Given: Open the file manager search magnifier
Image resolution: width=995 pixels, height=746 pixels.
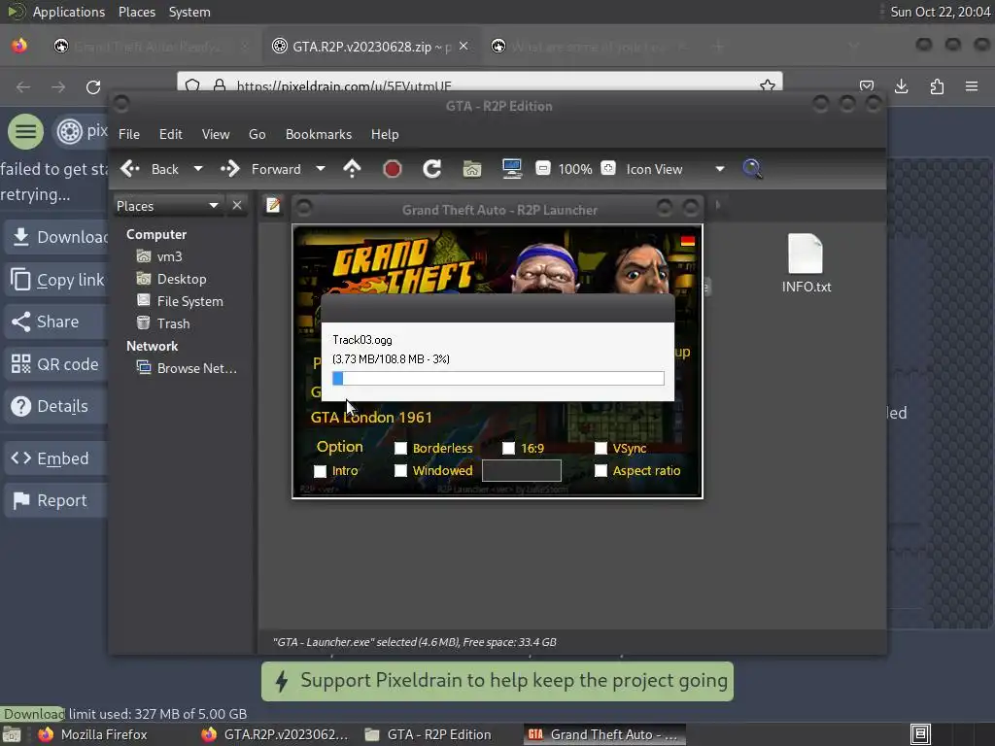Looking at the screenshot, I should (x=752, y=169).
